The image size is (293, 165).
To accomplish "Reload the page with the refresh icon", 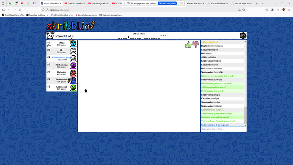I will (x=20, y=10).
